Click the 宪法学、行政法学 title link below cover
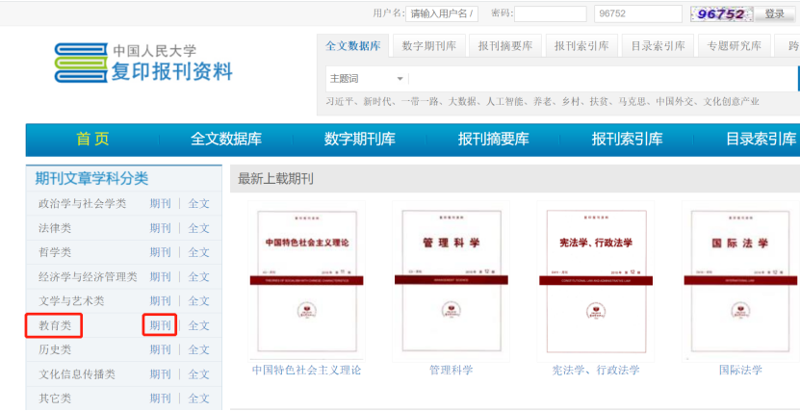This screenshot has height=411, width=800. 595,371
